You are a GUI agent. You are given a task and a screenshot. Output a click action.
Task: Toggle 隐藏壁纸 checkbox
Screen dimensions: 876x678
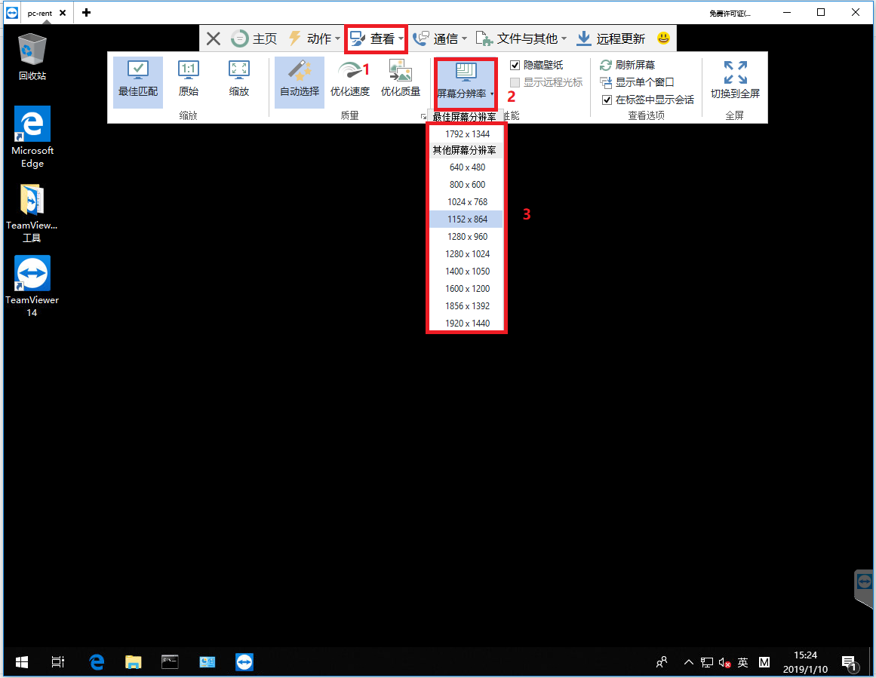[x=515, y=66]
